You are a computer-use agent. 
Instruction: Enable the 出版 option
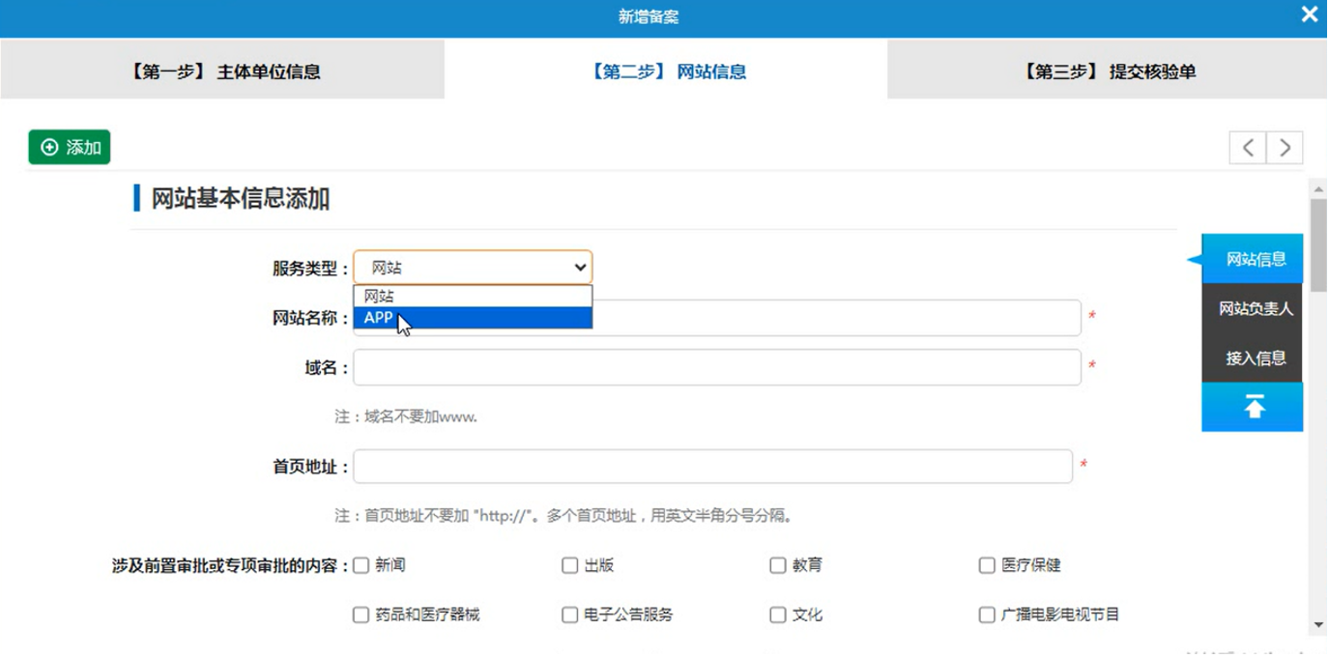[x=568, y=564]
